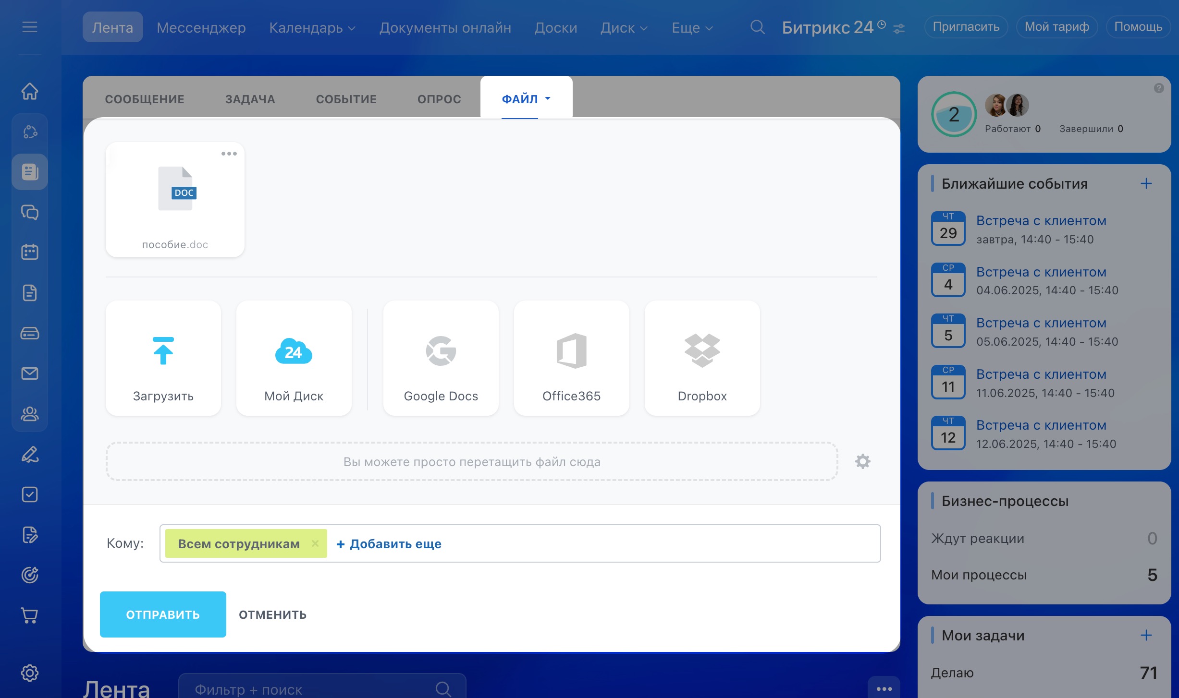Viewport: 1179px width, 698px height.
Task: Switch to the ОПРОС tab
Action: [439, 99]
